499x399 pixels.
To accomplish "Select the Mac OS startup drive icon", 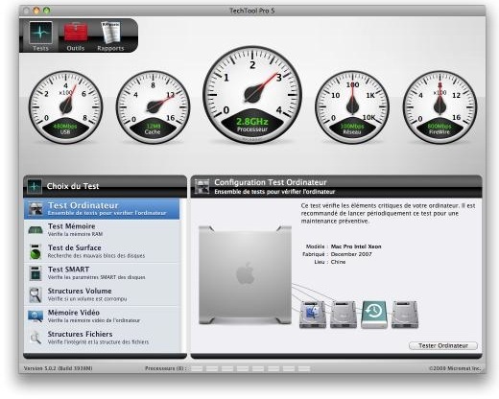I will 313,315.
